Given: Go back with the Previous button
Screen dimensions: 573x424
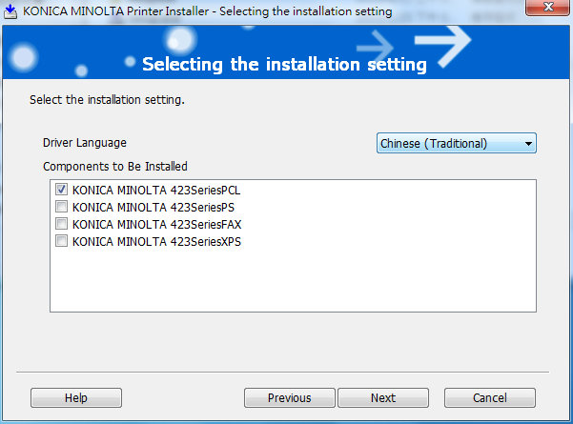Looking at the screenshot, I should (x=290, y=397).
